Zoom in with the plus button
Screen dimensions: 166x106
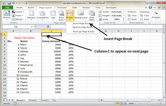click(x=160, y=103)
